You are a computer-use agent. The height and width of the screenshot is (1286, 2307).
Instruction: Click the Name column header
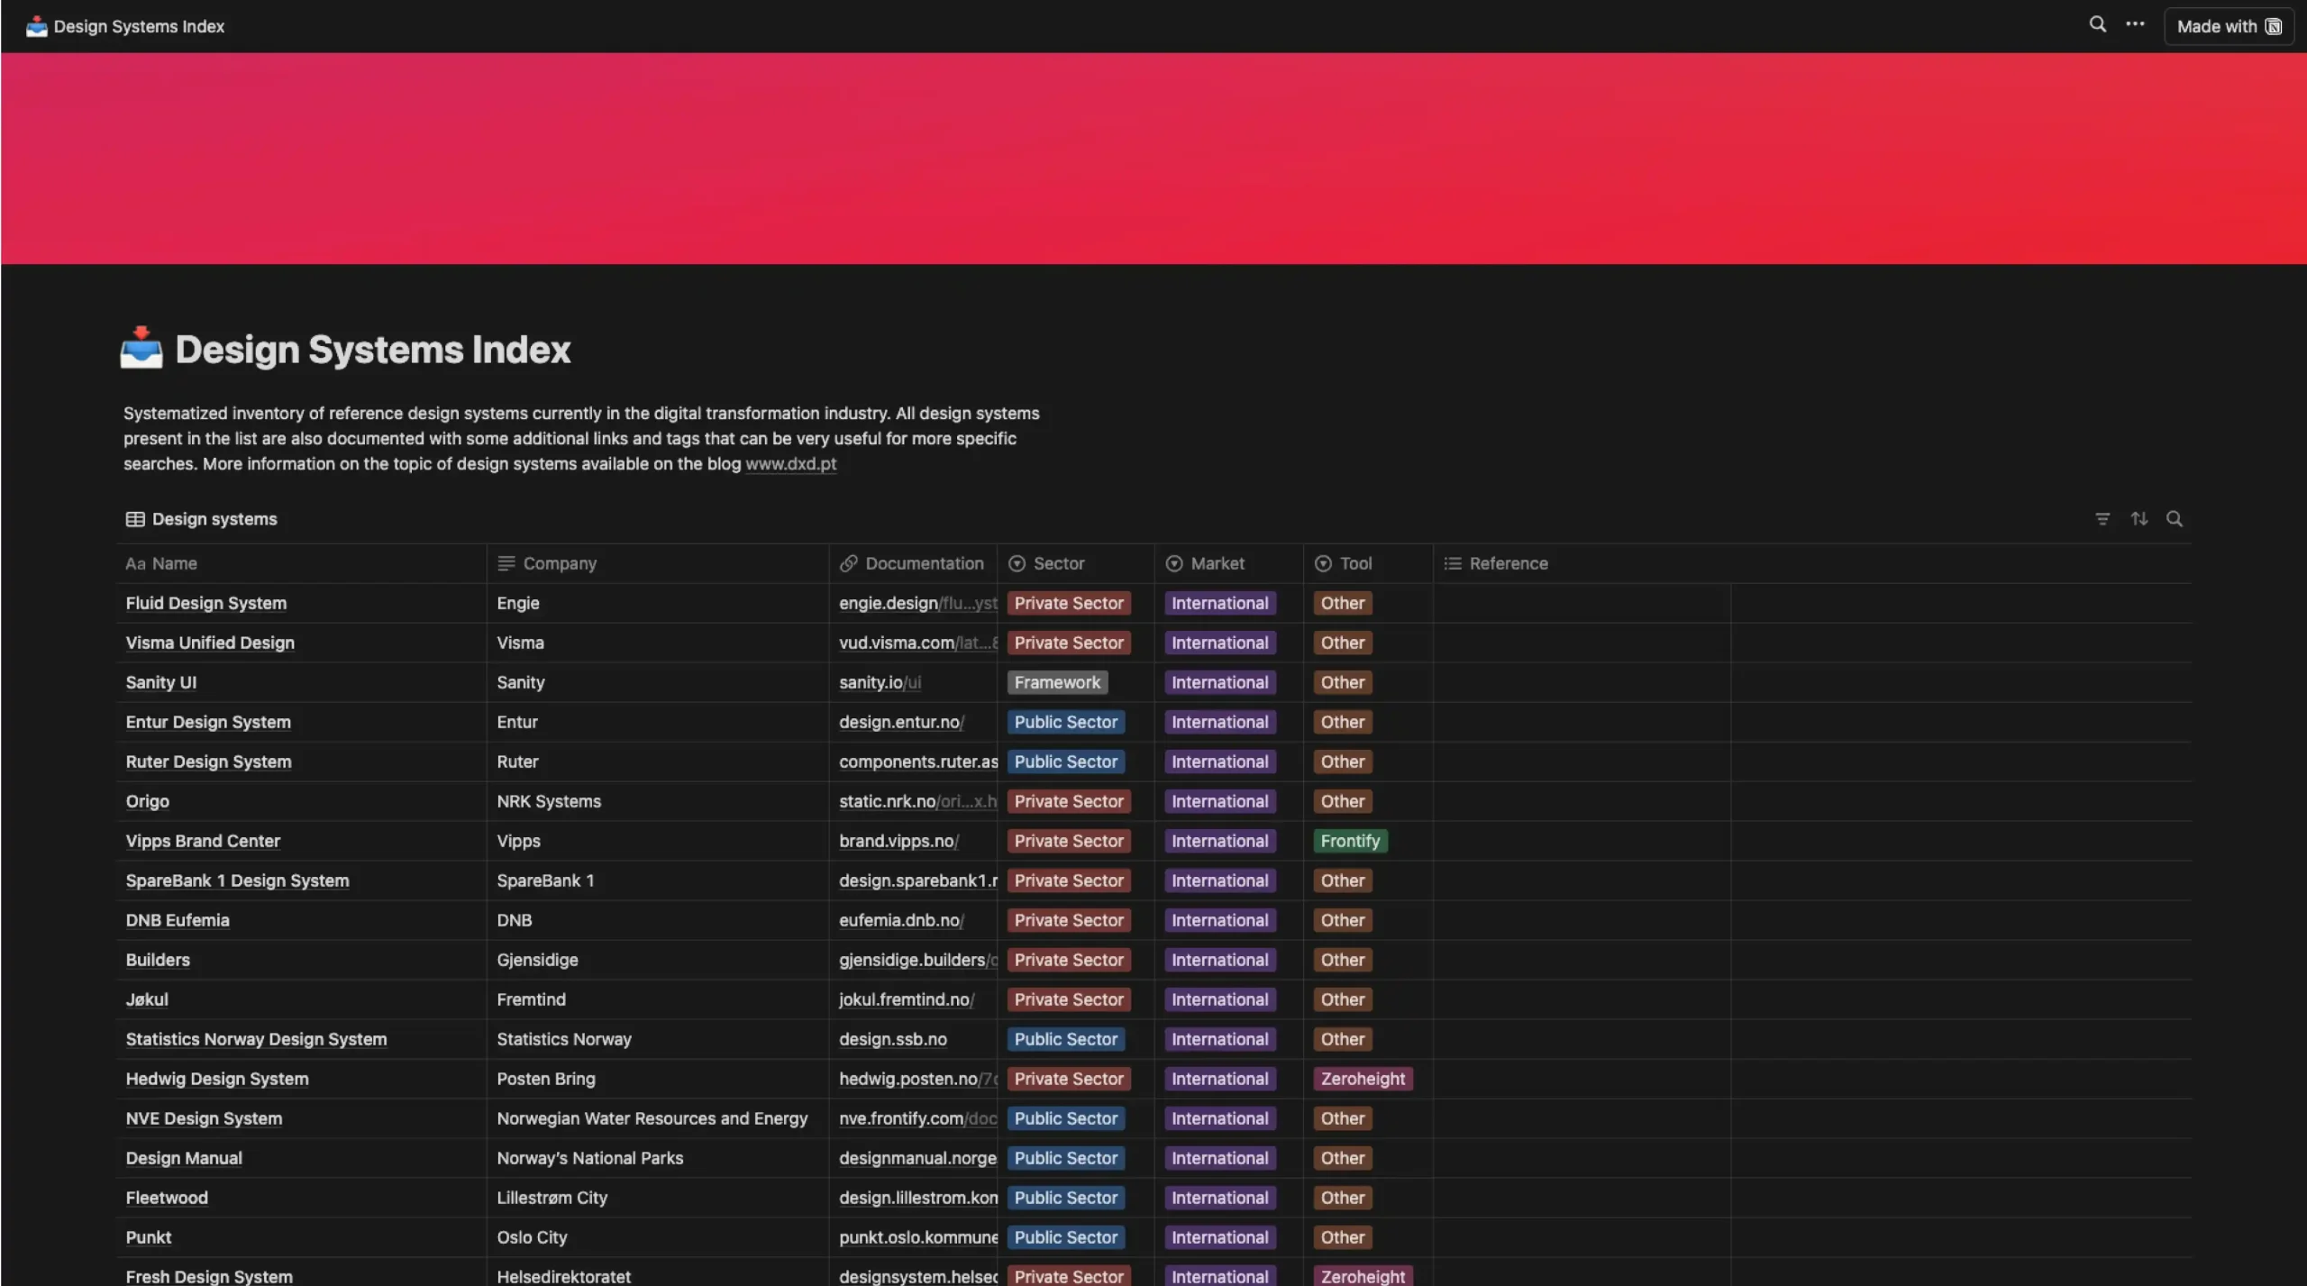pyautogui.click(x=301, y=563)
